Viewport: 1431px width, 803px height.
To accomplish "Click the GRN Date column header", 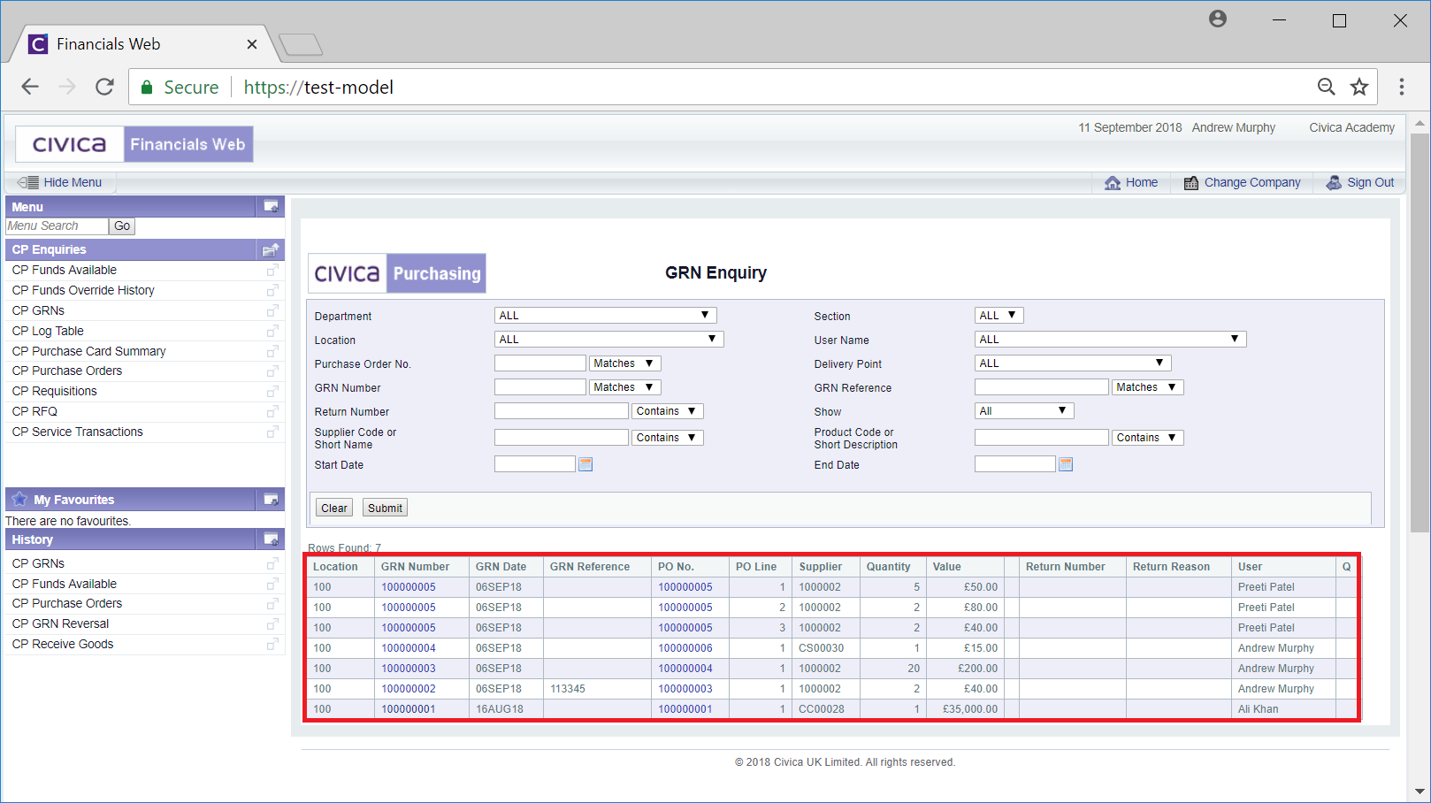I will (x=501, y=567).
